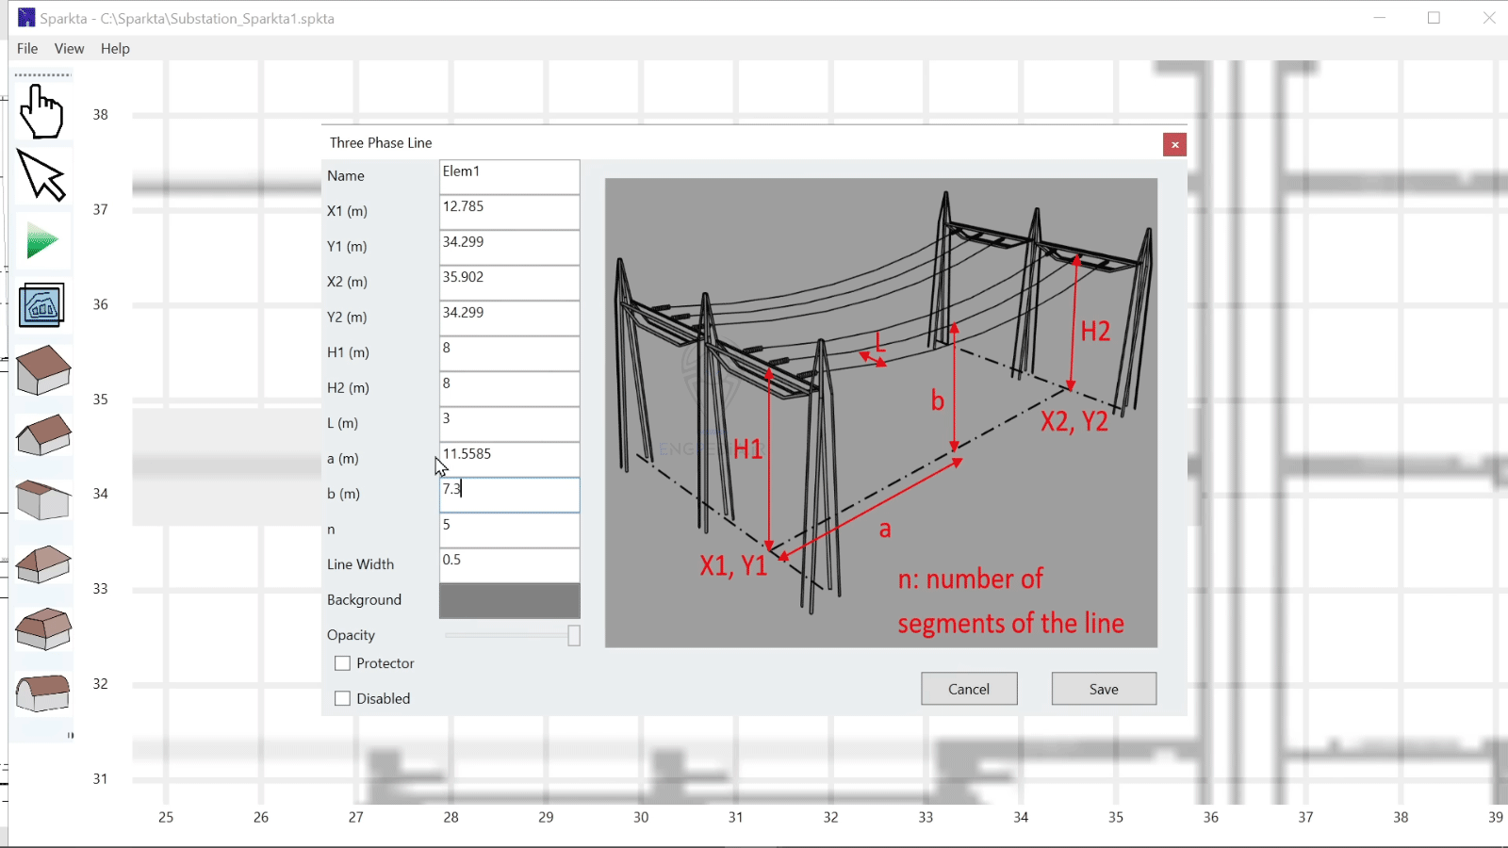Click the Save button

[x=1104, y=689]
